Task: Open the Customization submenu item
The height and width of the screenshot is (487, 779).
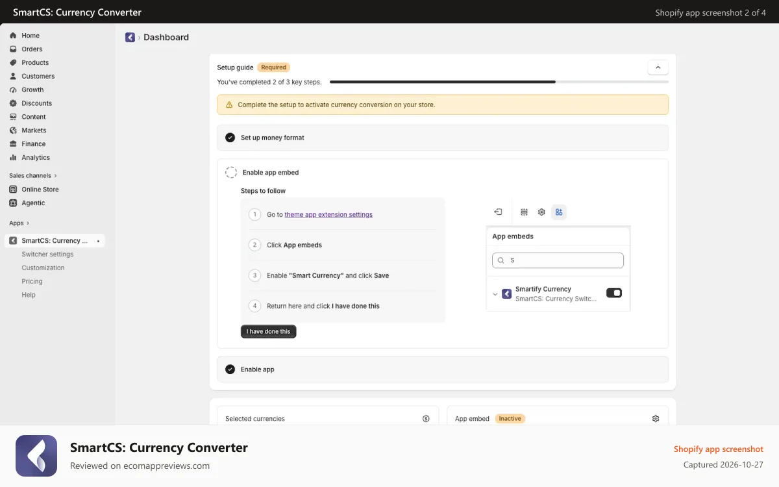Action: [x=43, y=268]
